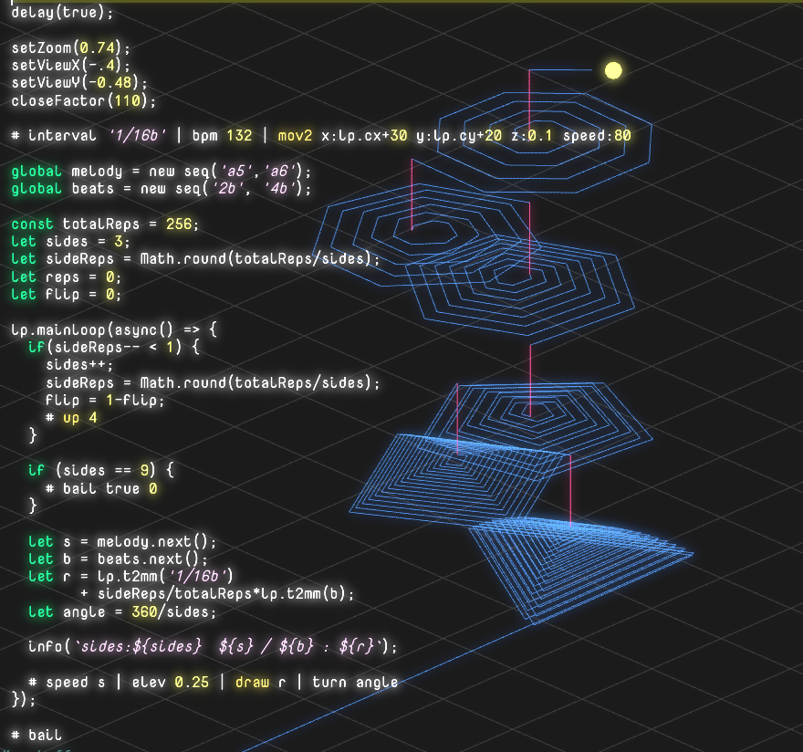Click the bottom triangle spiral drawing

[581, 569]
